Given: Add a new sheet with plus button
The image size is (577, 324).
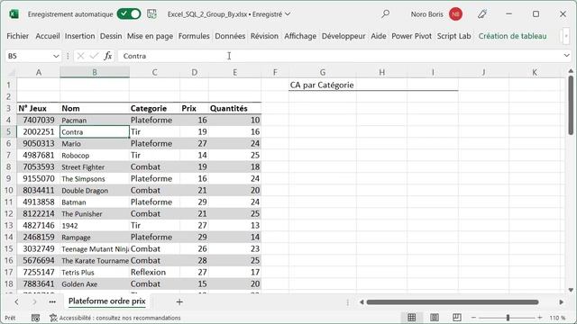Looking at the screenshot, I should (x=179, y=302).
